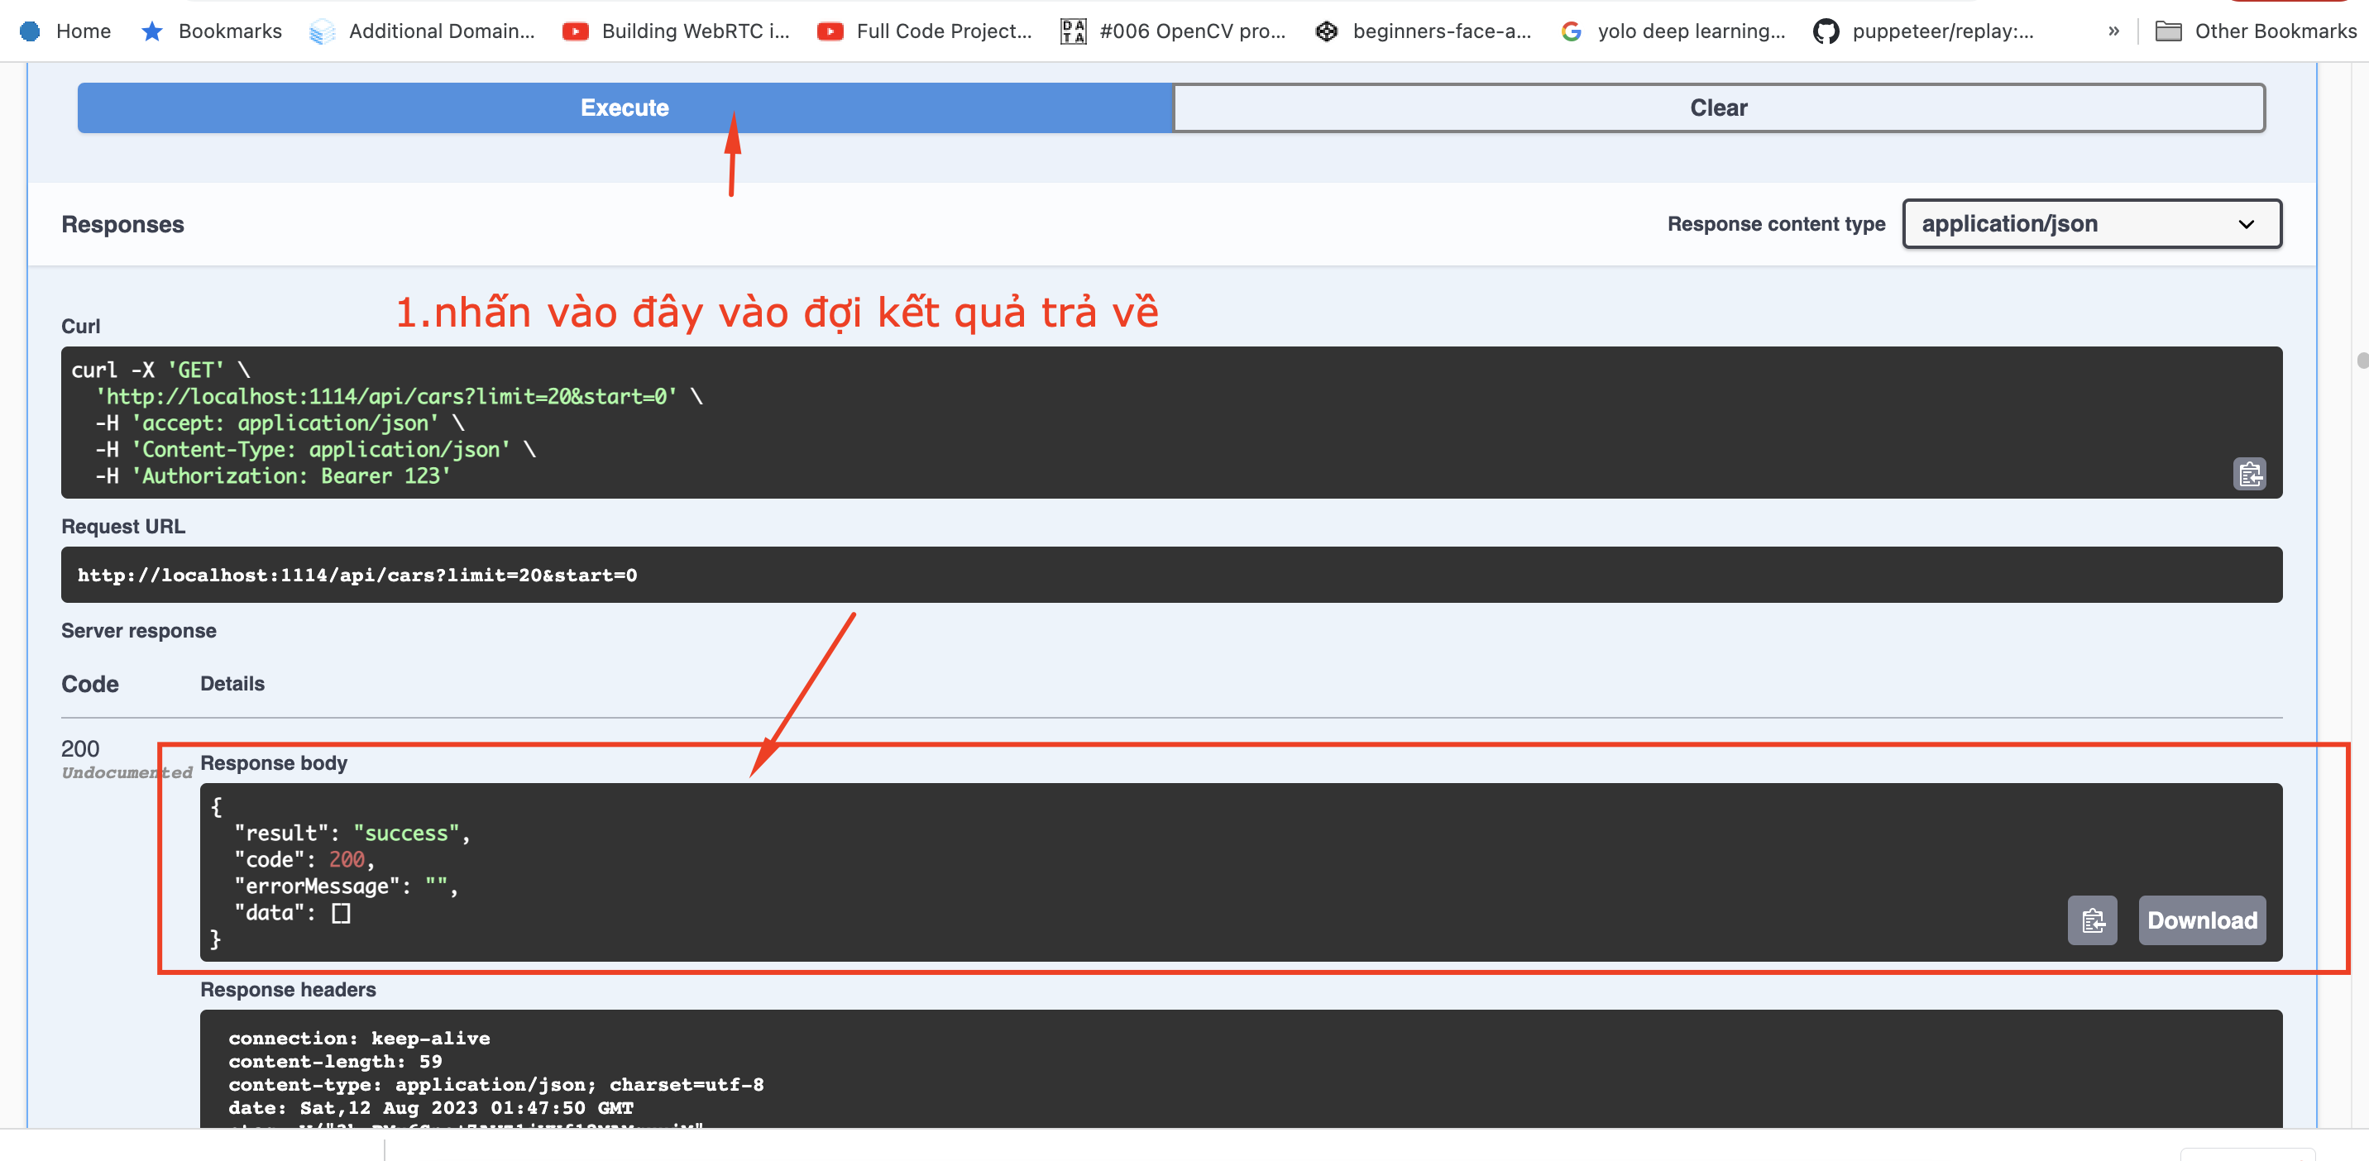
Task: Click the content-type response header line
Action: 495,1085
